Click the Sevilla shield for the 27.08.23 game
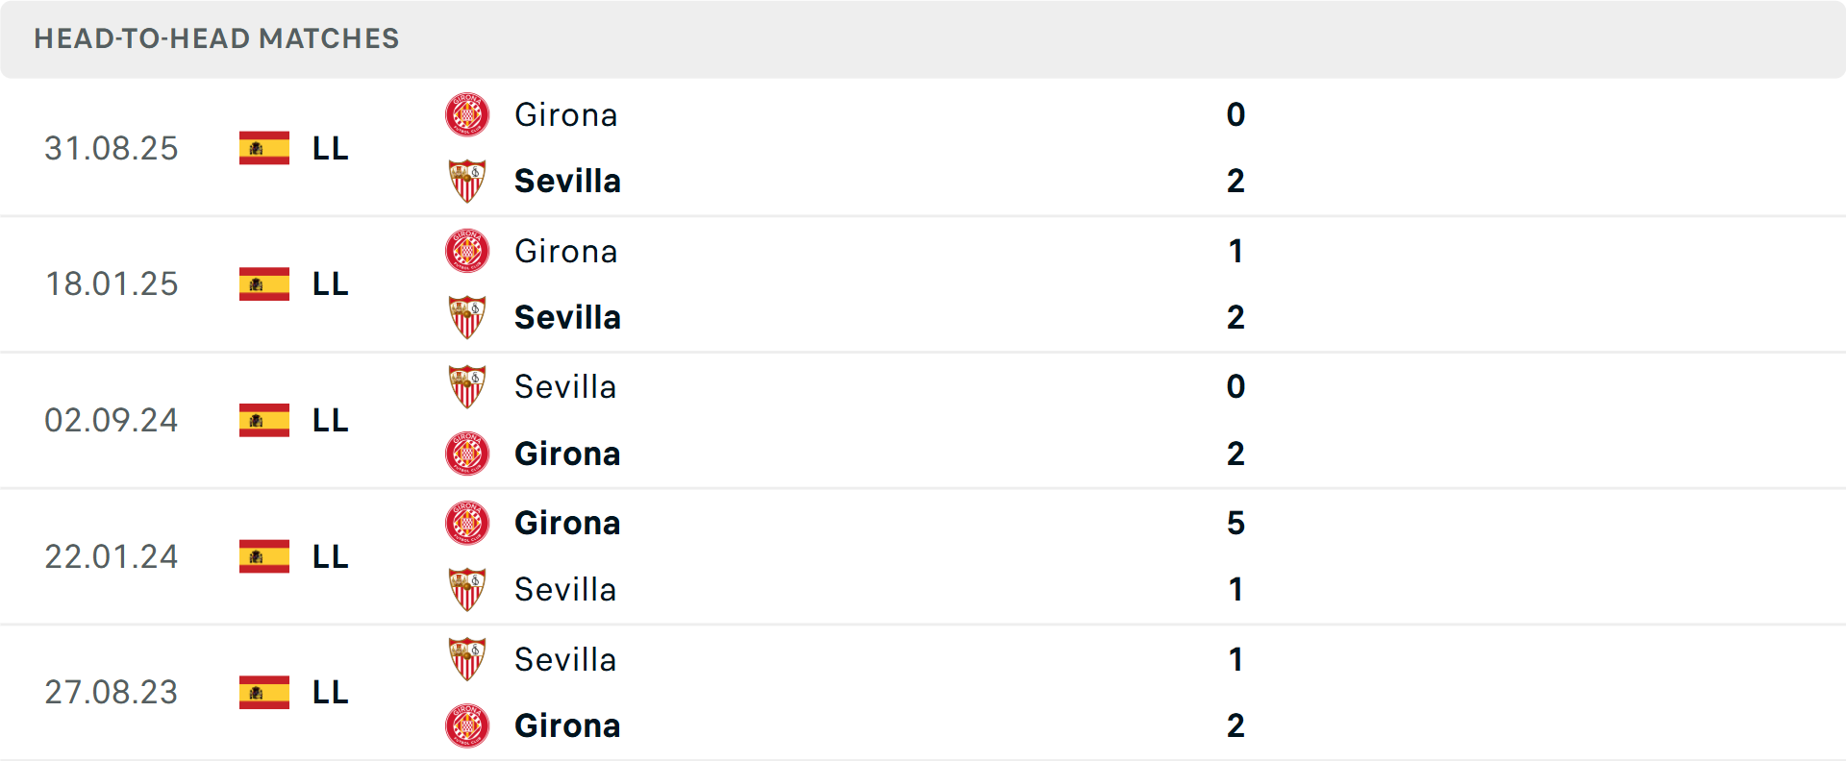This screenshot has height=761, width=1846. click(467, 660)
